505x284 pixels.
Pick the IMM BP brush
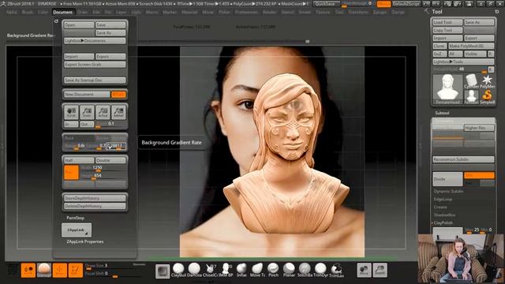click(226, 270)
